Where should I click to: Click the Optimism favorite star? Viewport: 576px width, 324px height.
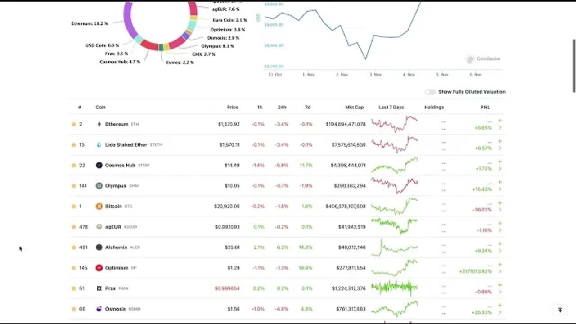point(73,268)
